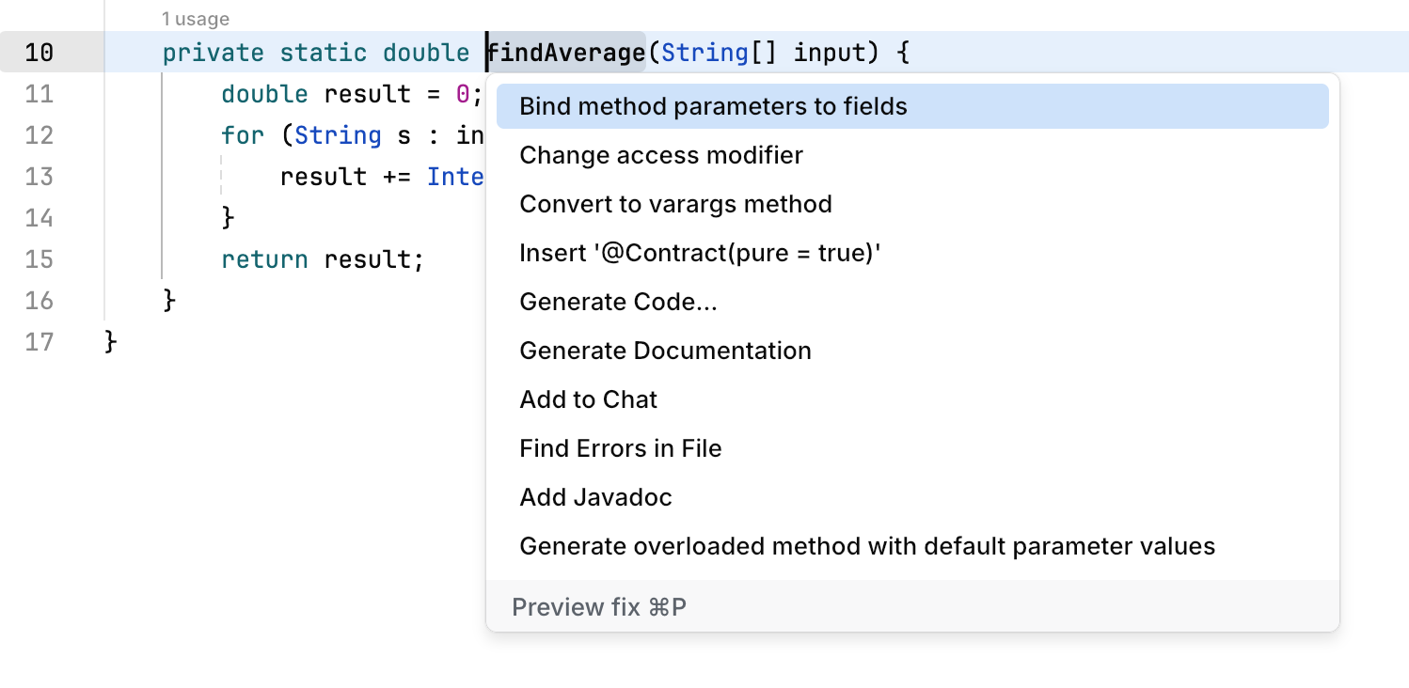
Task: Place cursor on the 'return result;' statement
Action: click(x=322, y=259)
